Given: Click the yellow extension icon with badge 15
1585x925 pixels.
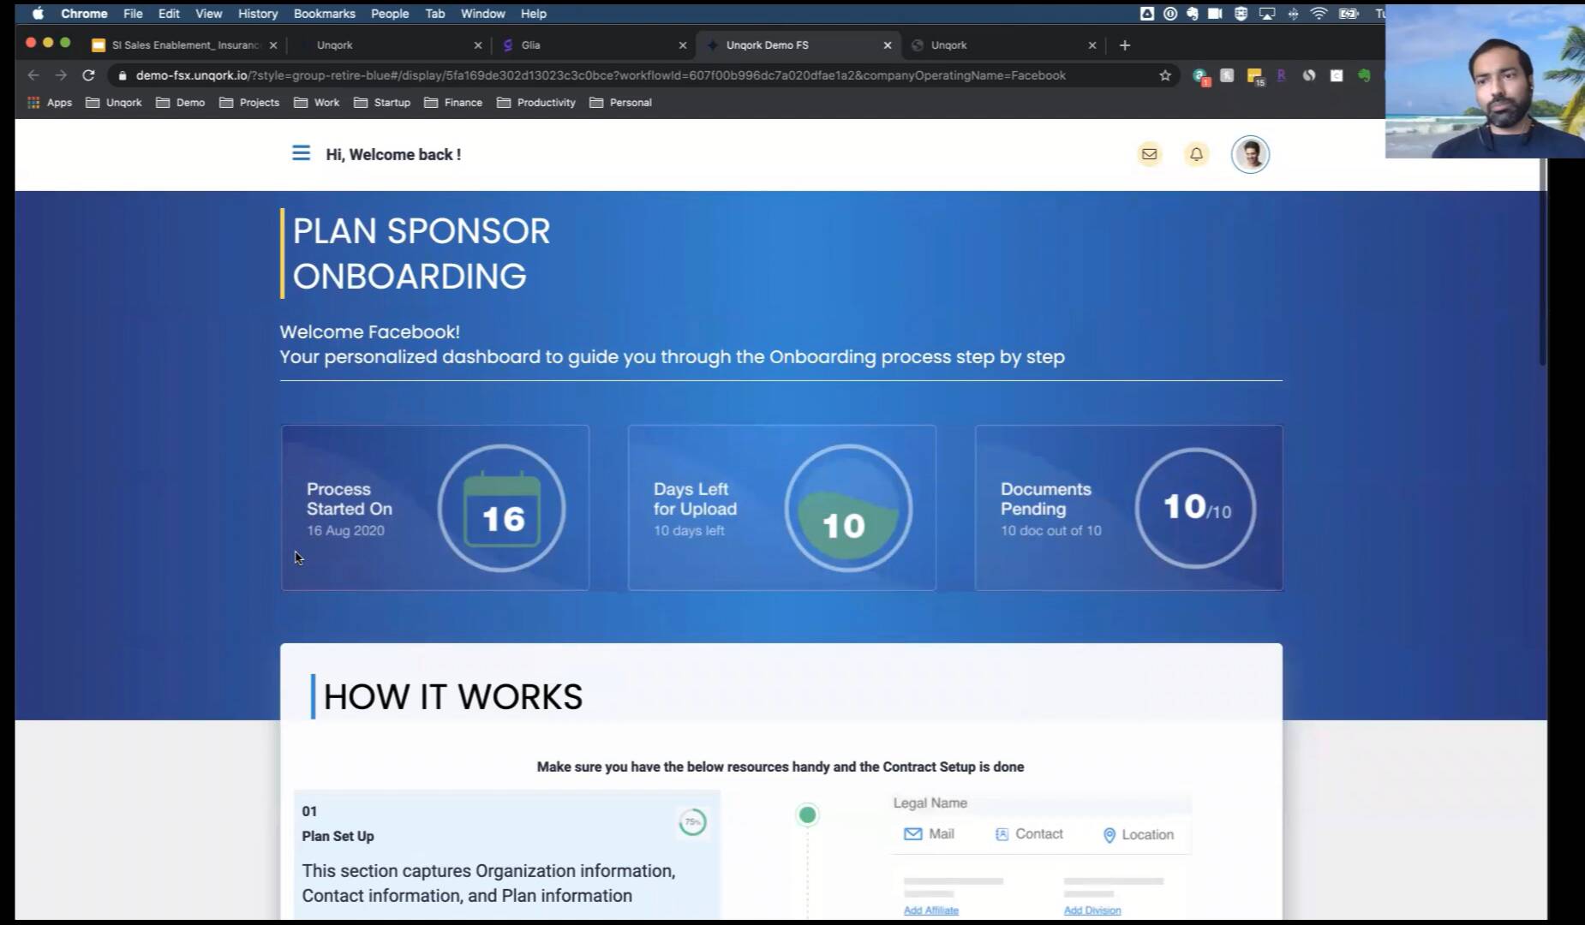Looking at the screenshot, I should [x=1255, y=76].
